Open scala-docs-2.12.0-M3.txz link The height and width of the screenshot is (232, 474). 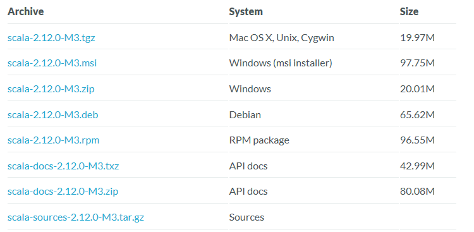pyautogui.click(x=63, y=166)
